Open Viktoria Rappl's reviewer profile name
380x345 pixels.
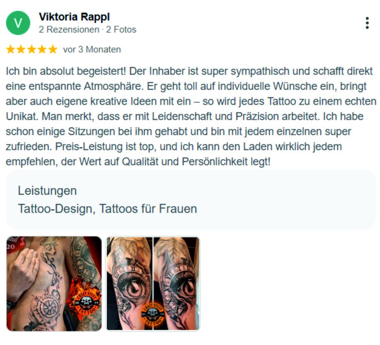tap(74, 17)
